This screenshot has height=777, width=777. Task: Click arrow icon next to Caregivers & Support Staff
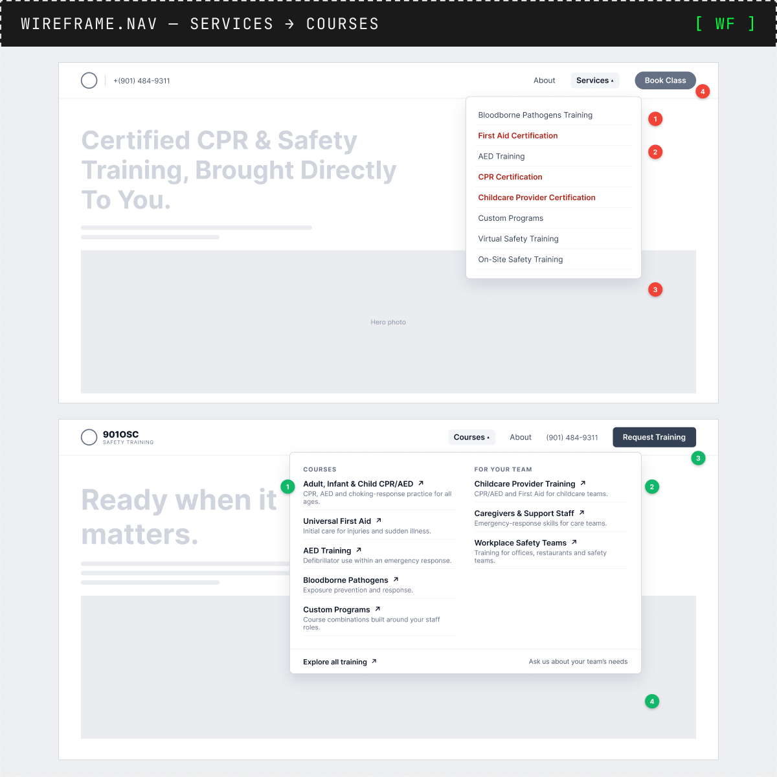click(x=581, y=513)
